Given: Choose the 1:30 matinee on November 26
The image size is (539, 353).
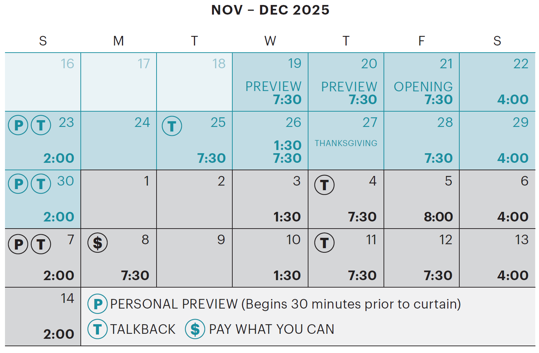Looking at the screenshot, I should click(x=287, y=145).
